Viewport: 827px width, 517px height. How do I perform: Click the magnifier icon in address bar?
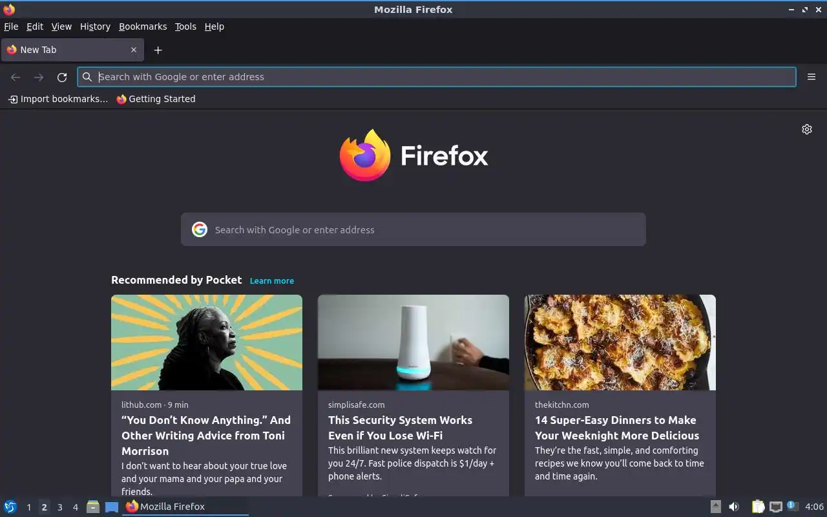87,77
